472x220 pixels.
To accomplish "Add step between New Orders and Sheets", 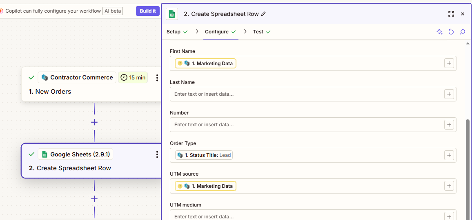I will click(94, 122).
